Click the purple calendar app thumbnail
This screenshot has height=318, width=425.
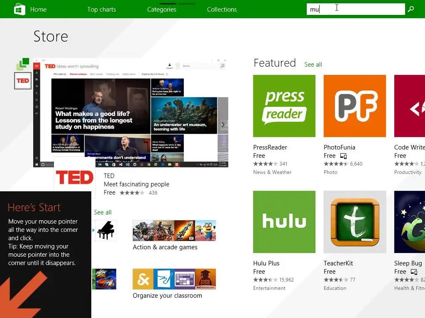tap(185, 279)
